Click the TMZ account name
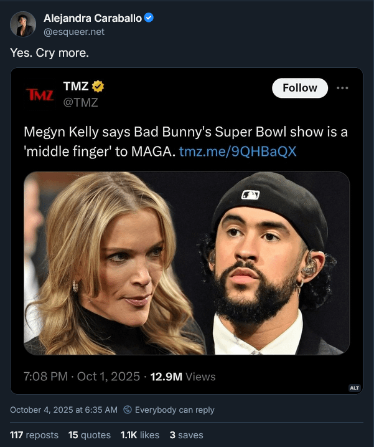374x447 pixels. tap(76, 87)
